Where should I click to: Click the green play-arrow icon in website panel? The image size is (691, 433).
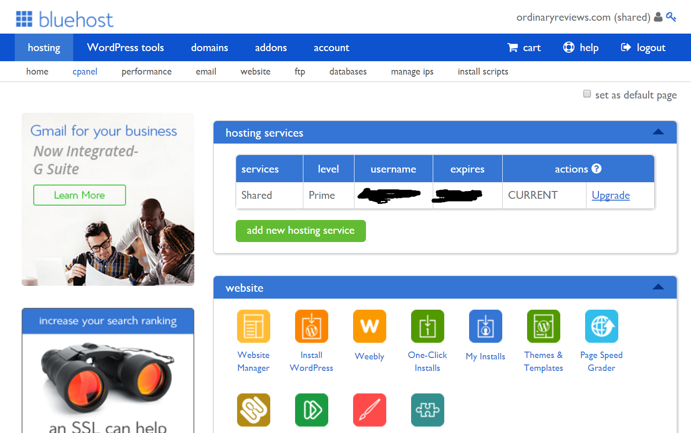[x=312, y=410]
